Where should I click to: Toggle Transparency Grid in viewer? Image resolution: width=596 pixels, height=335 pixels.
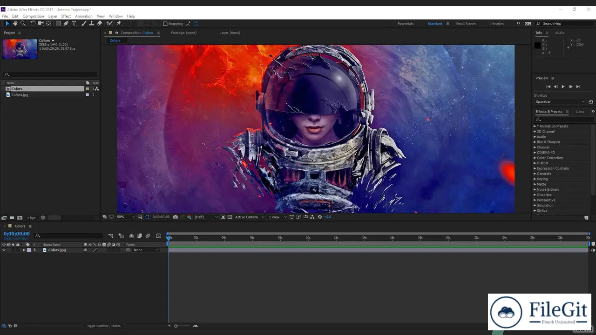click(230, 217)
